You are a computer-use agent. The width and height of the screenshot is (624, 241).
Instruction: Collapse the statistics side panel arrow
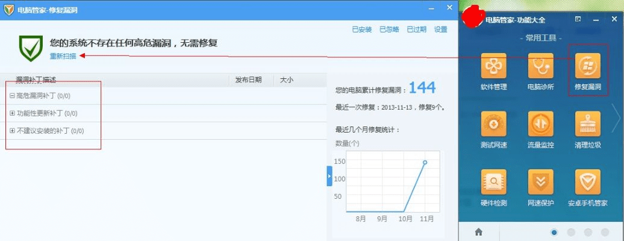tap(329, 177)
